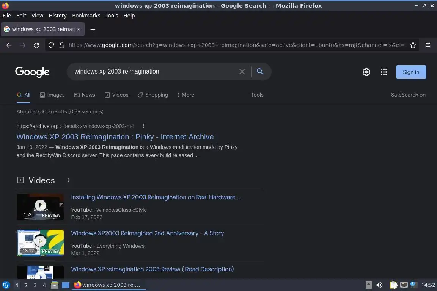This screenshot has width=437, height=291.
Task: Click the network monitor tray icon
Action: (x=404, y=285)
